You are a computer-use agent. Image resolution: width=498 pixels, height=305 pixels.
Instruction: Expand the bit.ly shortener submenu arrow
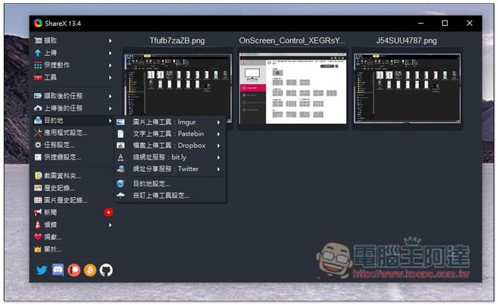pos(218,157)
